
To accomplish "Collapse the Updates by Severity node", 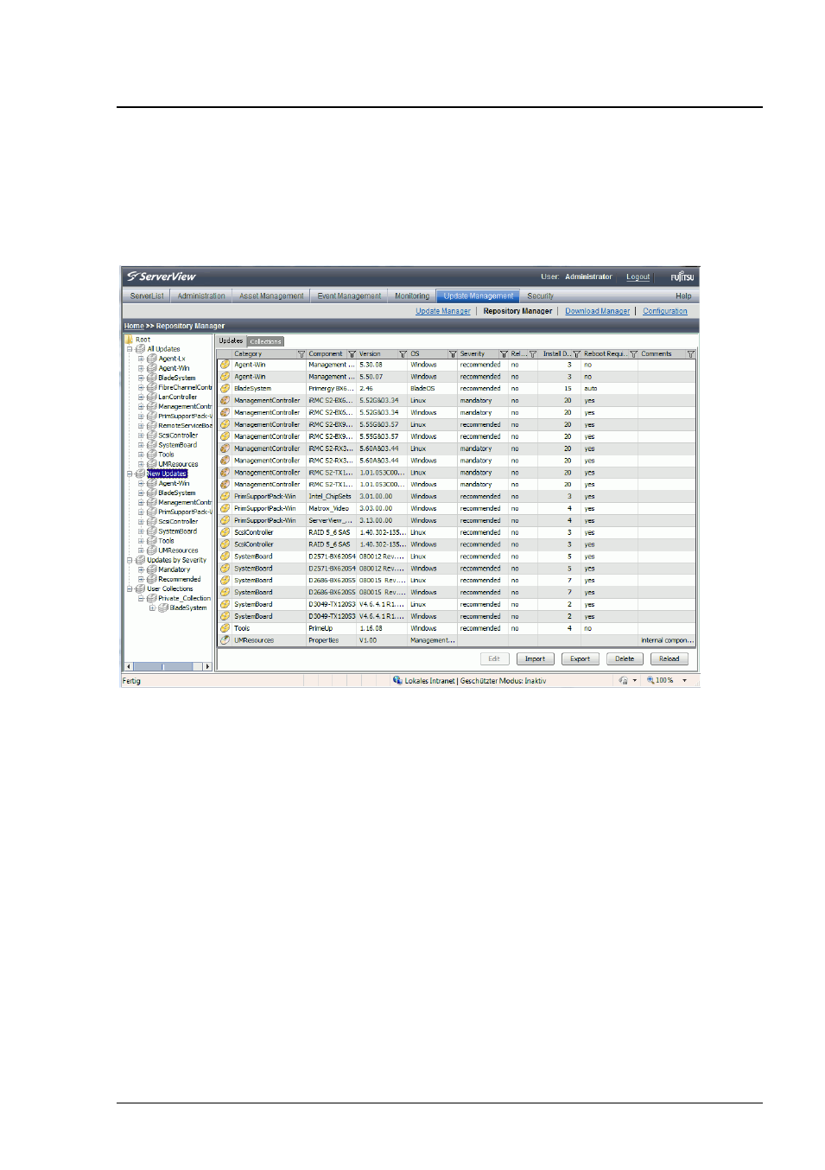I will (x=130, y=560).
